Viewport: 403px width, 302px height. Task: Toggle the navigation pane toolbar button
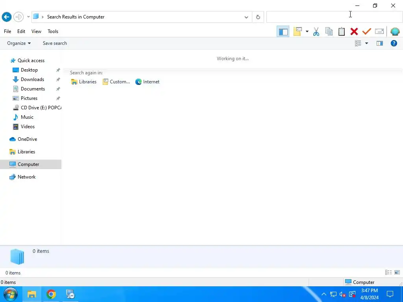pyautogui.click(x=283, y=31)
